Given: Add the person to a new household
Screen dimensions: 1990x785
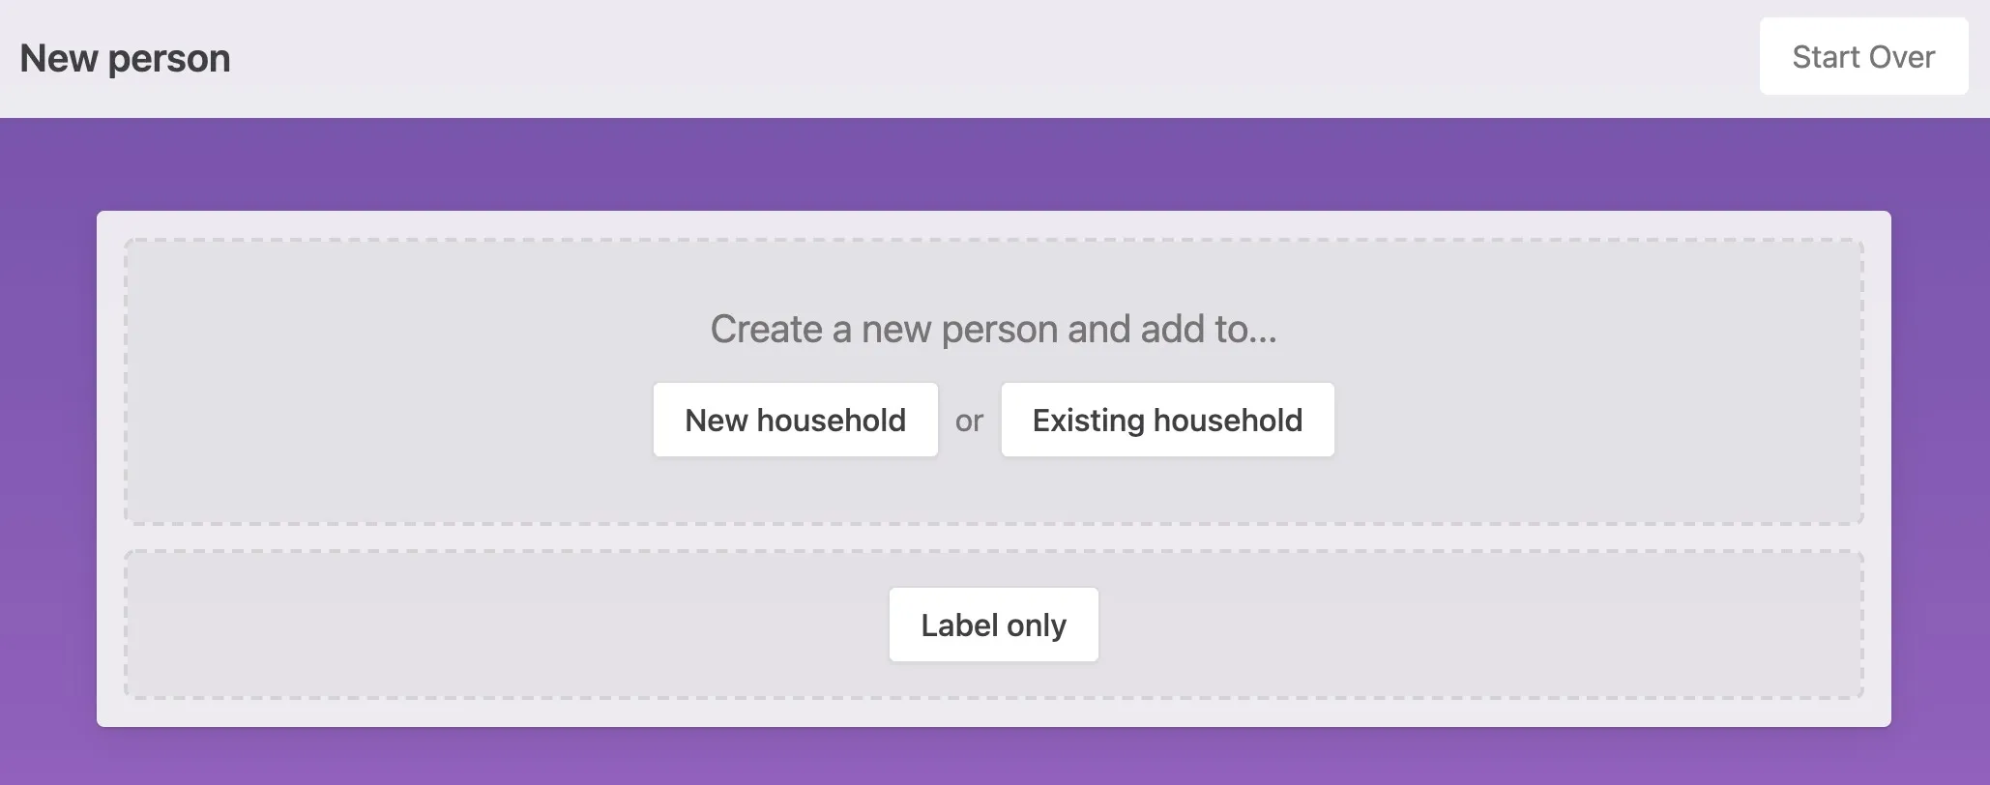Looking at the screenshot, I should (x=795, y=420).
